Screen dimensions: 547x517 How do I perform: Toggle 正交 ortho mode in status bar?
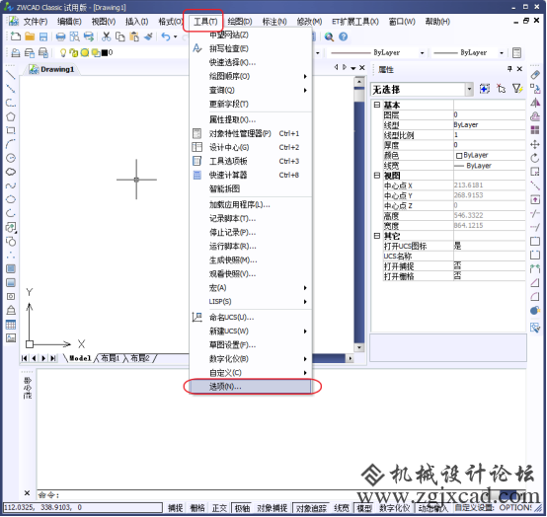tap(219, 508)
